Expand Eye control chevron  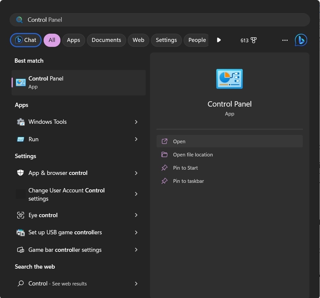pyautogui.click(x=136, y=215)
